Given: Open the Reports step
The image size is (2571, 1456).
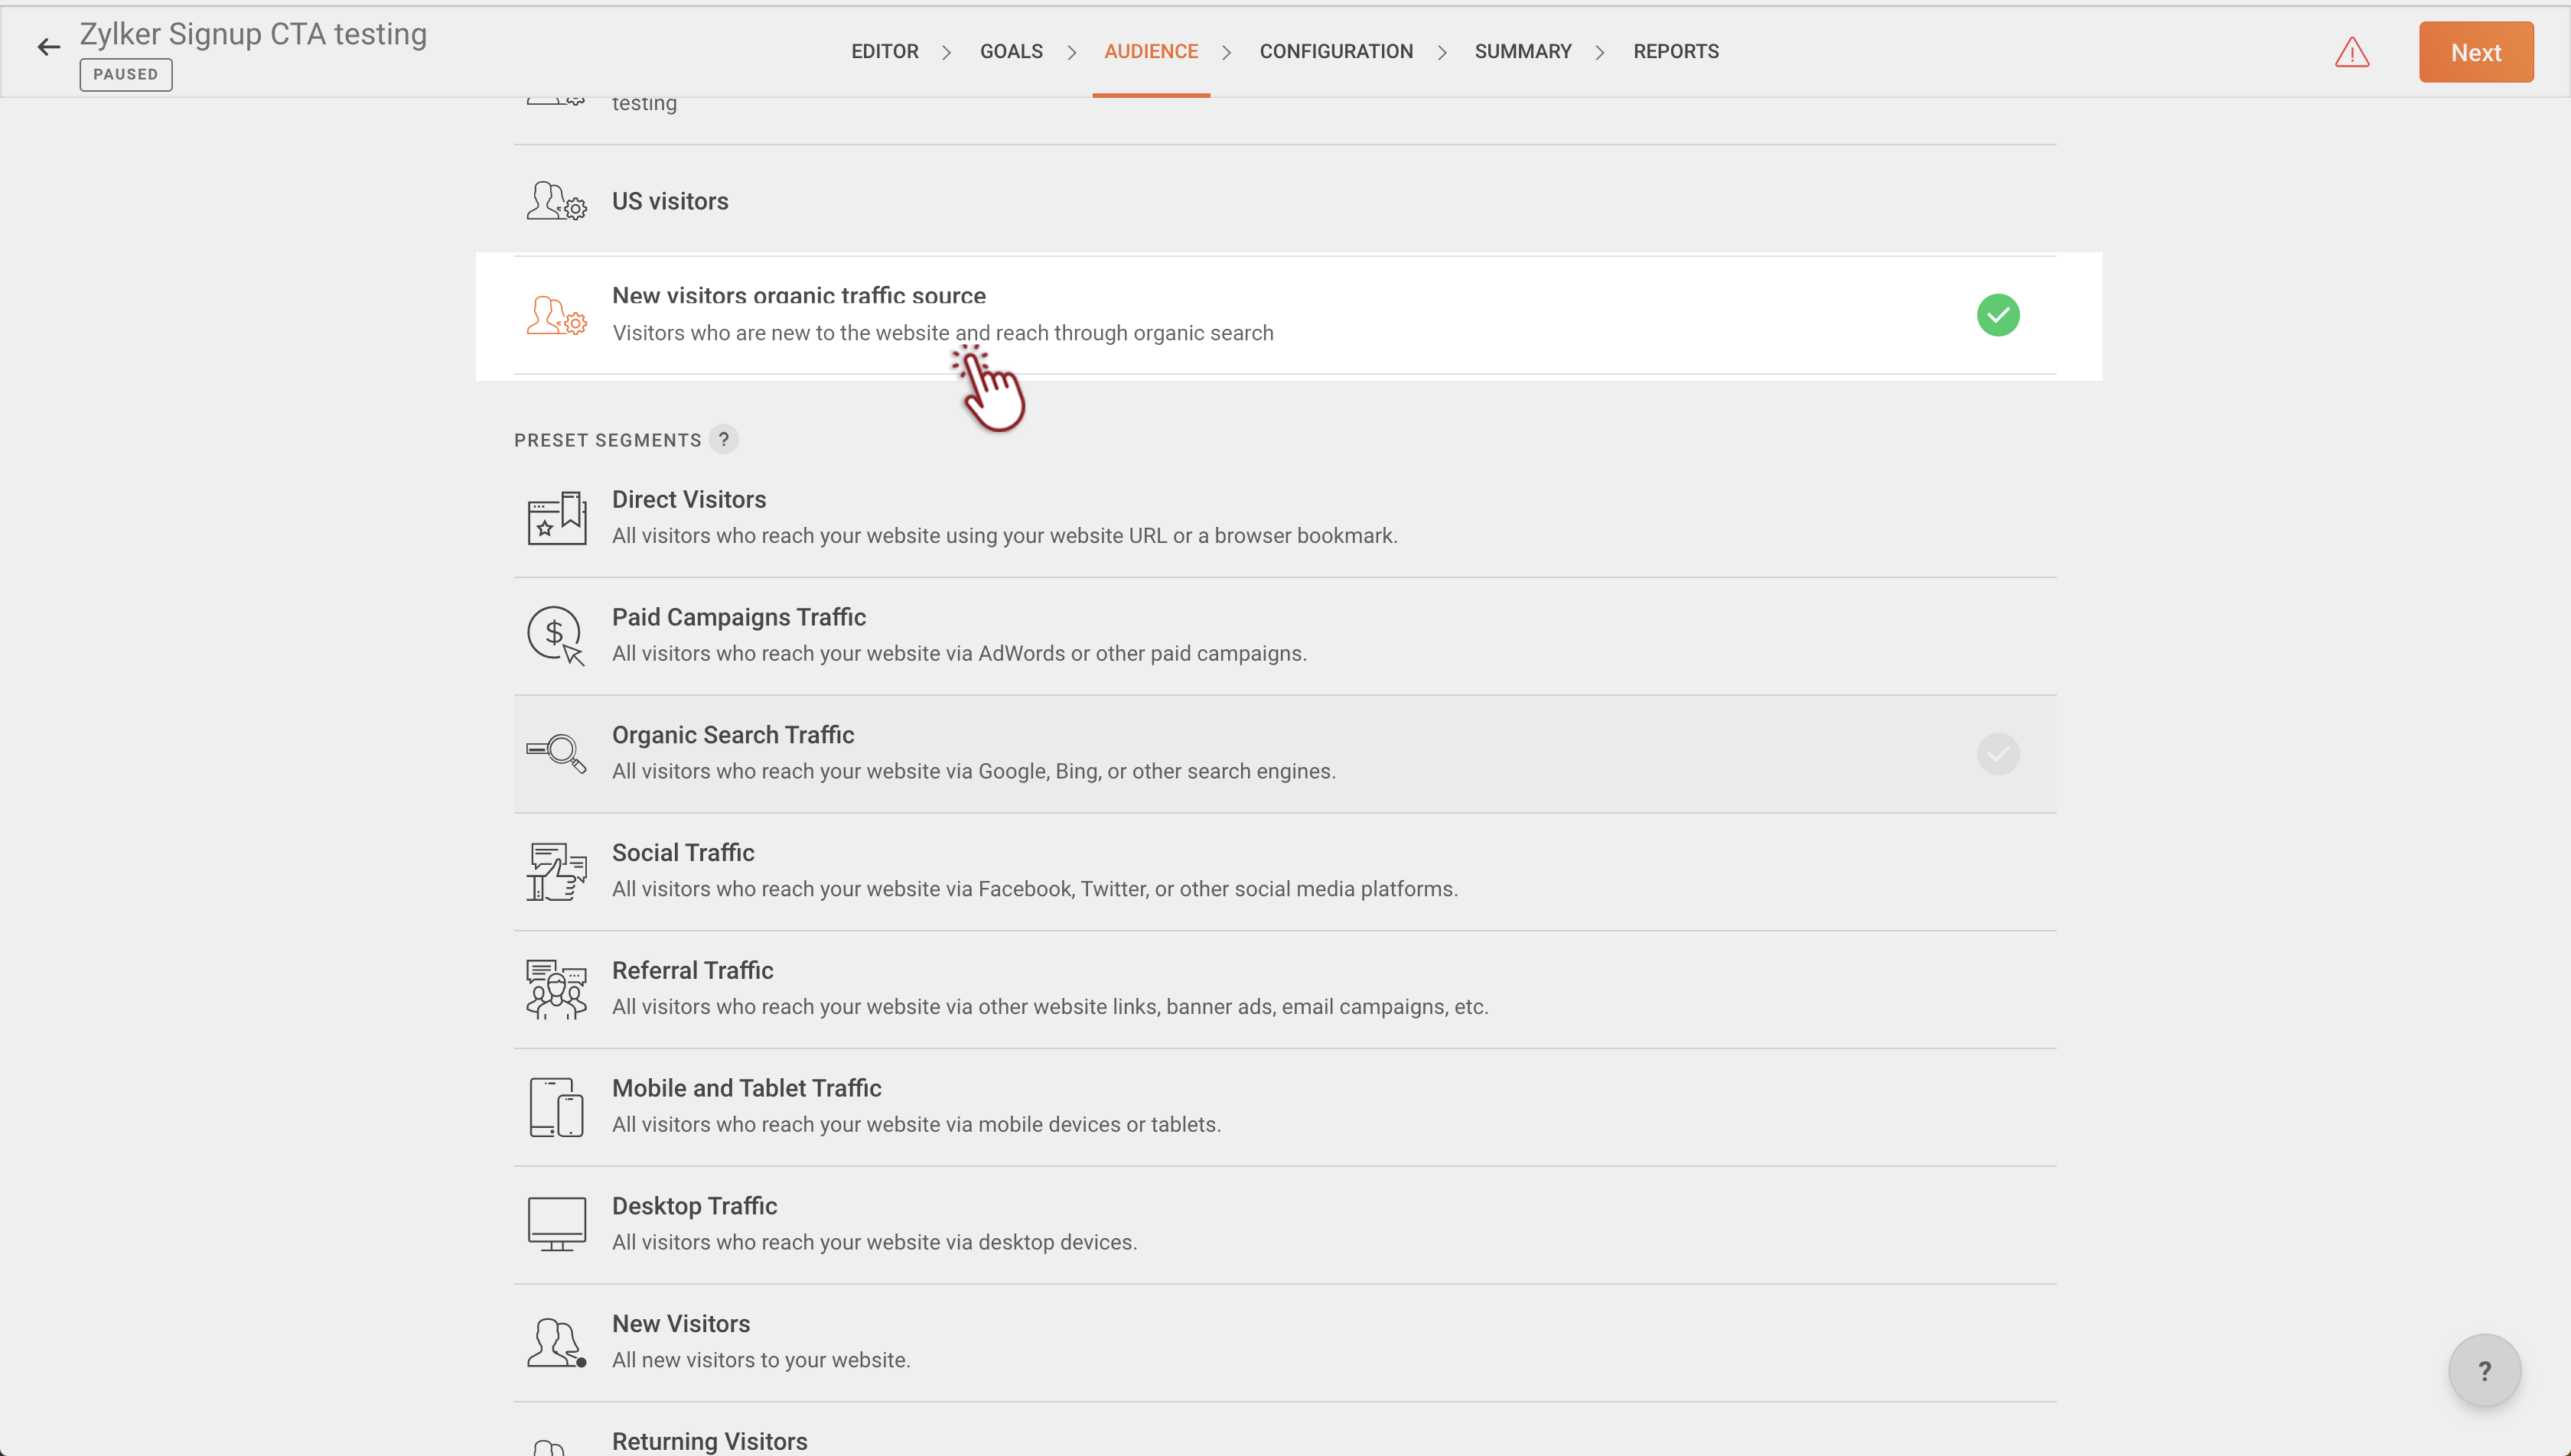Looking at the screenshot, I should 1676,51.
